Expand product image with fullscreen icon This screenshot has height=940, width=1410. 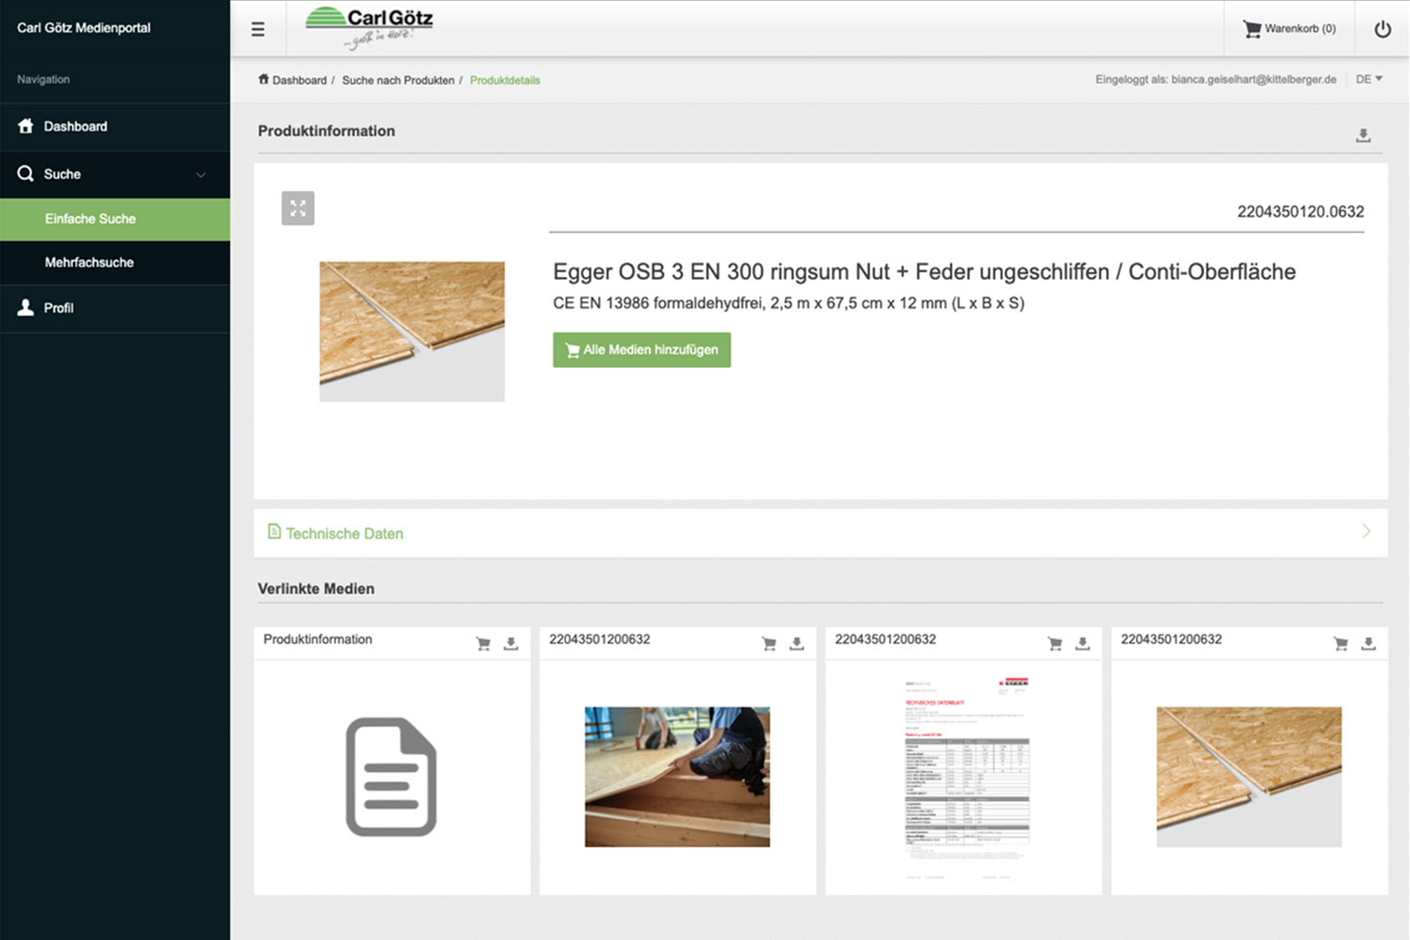pos(298,208)
